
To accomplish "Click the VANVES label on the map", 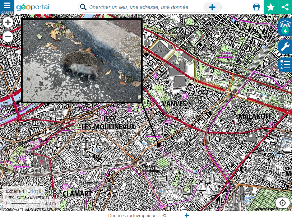I will pos(174,104).
